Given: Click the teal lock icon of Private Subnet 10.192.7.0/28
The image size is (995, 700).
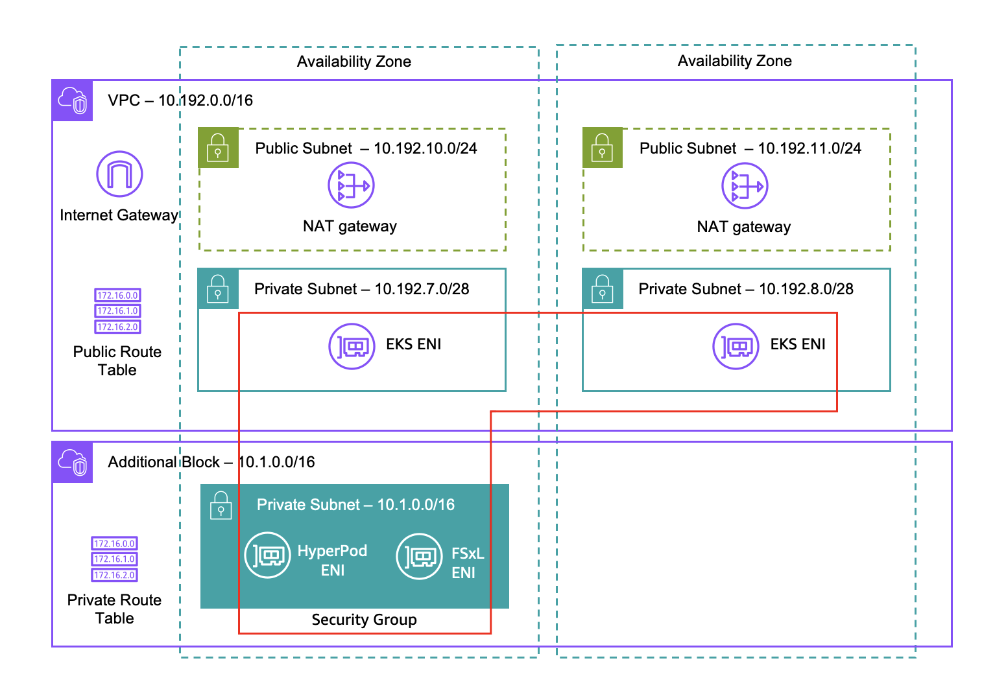Looking at the screenshot, I should 218,289.
